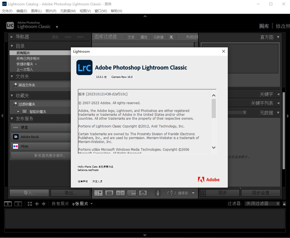The width and height of the screenshot is (290, 238).
Task: Open the 图库 module
Action: (x=264, y=26)
